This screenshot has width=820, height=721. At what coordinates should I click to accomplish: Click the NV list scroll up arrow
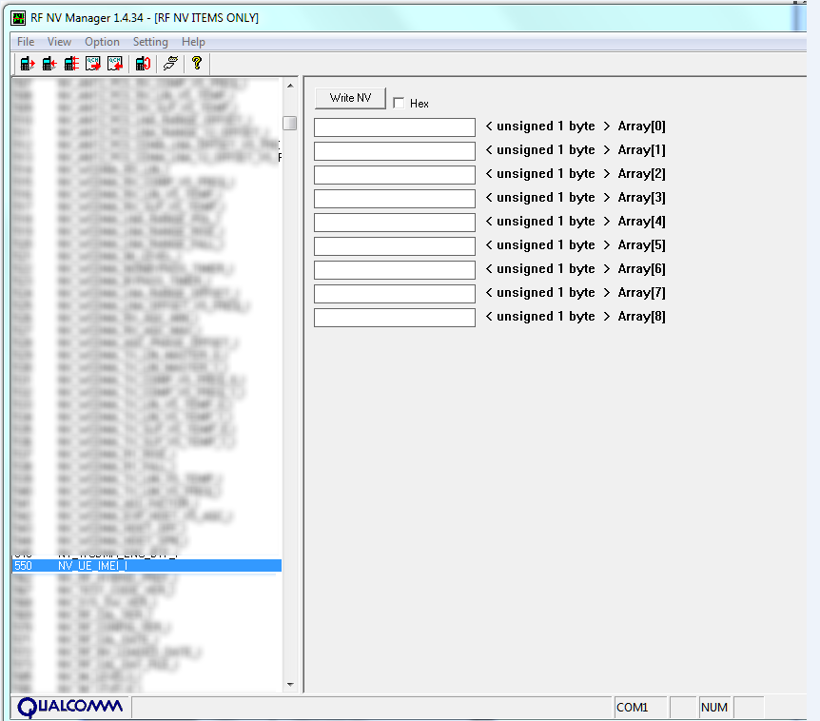click(290, 86)
